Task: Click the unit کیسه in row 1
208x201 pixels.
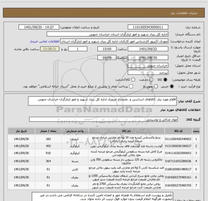Action: [75, 139]
